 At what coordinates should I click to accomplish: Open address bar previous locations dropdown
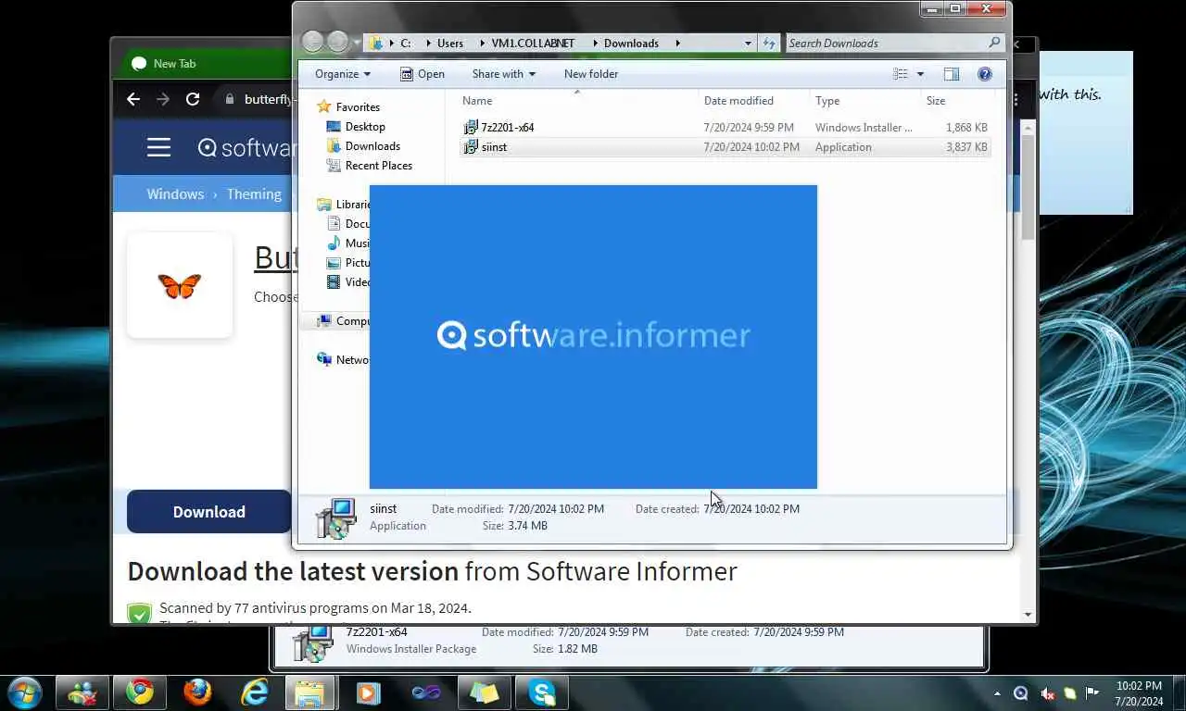pyautogui.click(x=748, y=43)
